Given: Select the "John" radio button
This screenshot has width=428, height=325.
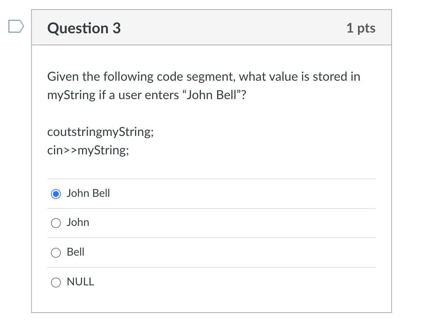Looking at the screenshot, I should coord(56,223).
